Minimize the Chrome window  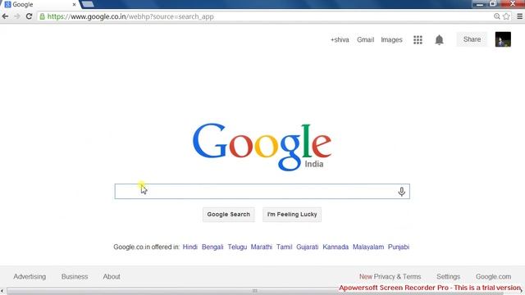point(480,4)
